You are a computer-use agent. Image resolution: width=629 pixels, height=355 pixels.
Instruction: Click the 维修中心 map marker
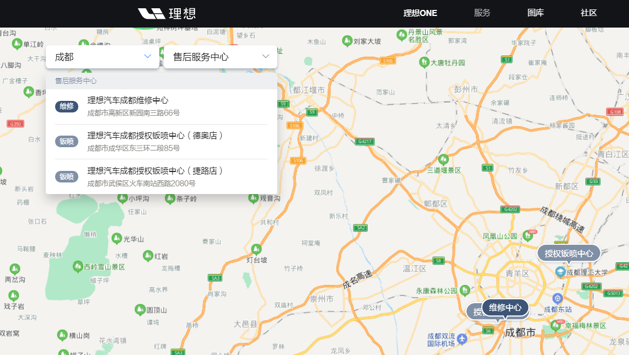(505, 308)
